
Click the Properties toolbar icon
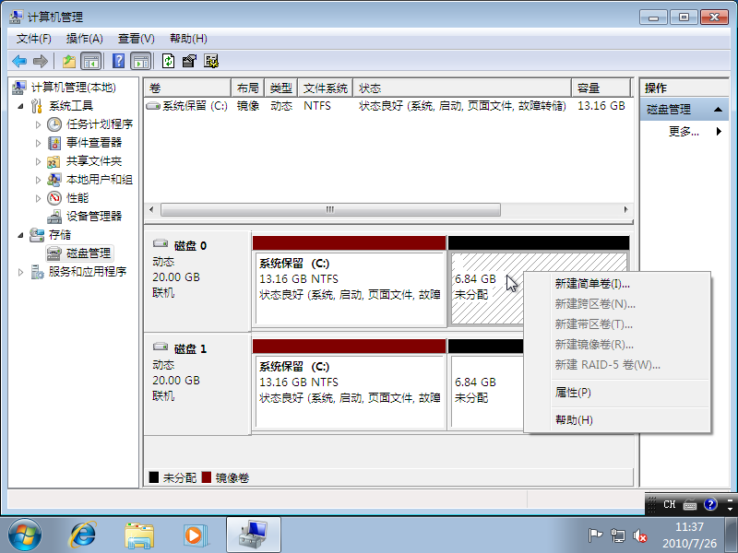189,61
